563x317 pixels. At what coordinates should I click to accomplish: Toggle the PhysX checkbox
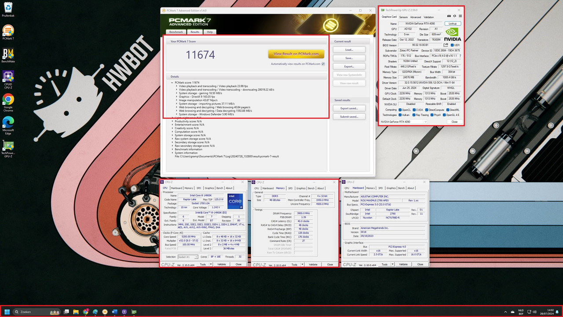click(432, 115)
